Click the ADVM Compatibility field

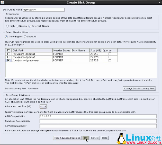(x=98, y=126)
